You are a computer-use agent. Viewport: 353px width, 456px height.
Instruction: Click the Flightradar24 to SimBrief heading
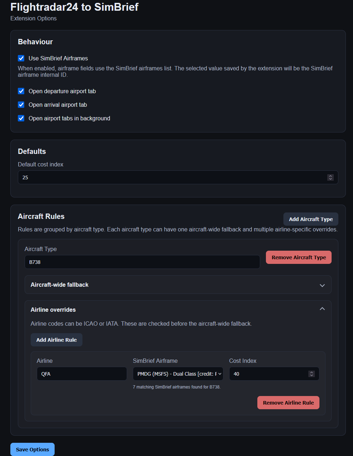(x=74, y=7)
